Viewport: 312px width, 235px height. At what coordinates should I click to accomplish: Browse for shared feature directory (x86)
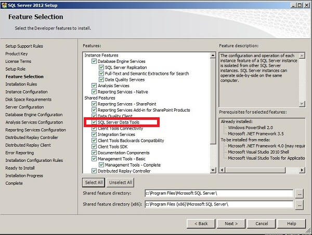coord(300,204)
